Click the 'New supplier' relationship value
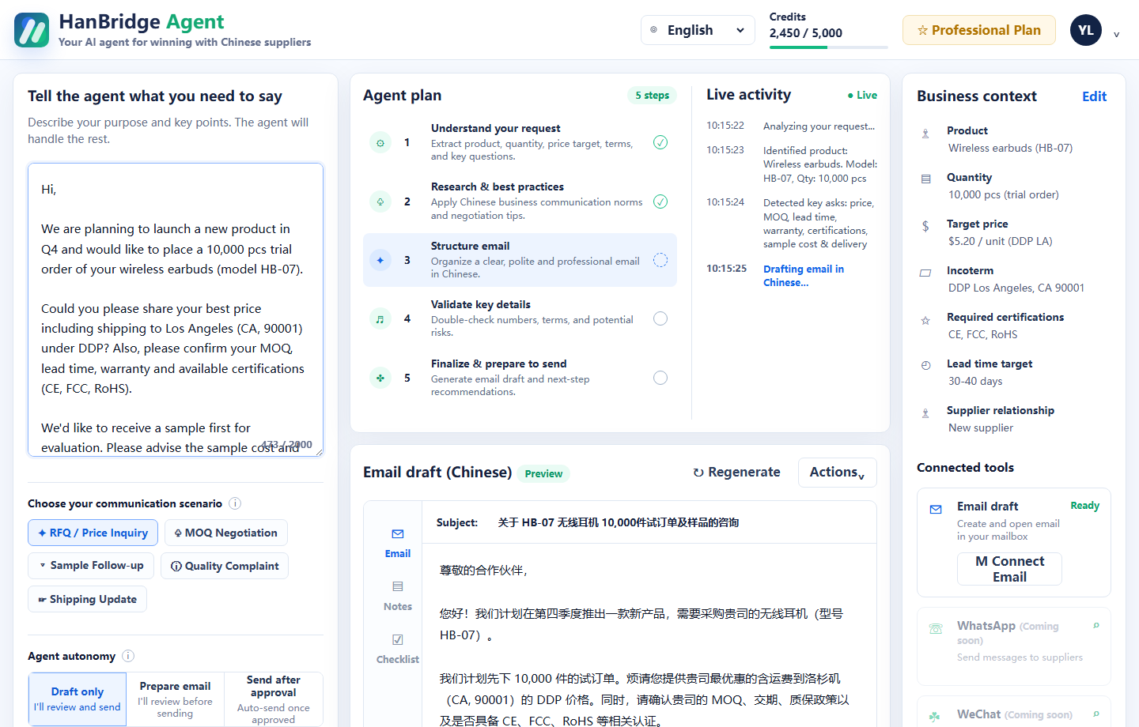 [981, 428]
